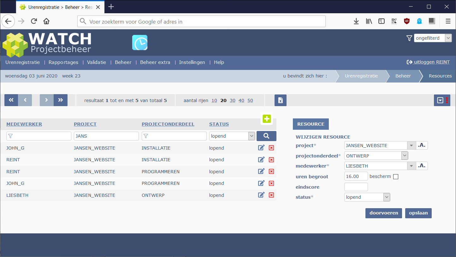Sort by PROJECTONDERDEEL column header

[x=168, y=124]
